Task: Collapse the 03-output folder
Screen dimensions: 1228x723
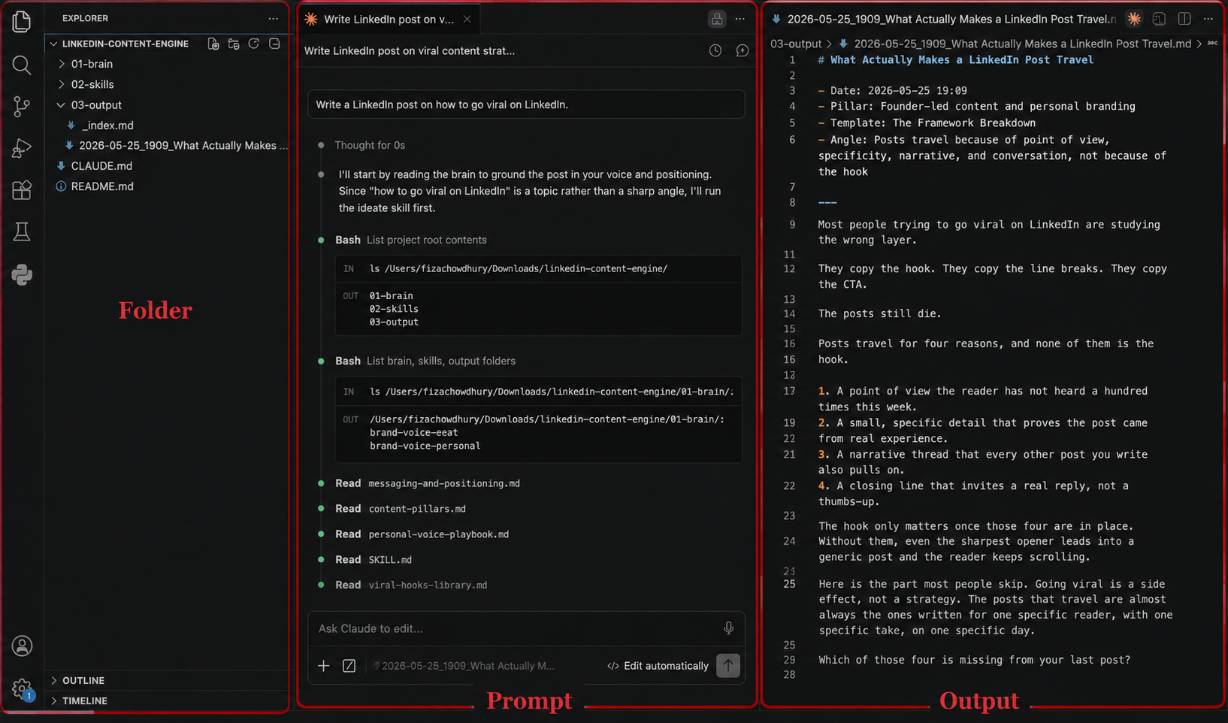Action: [96, 105]
